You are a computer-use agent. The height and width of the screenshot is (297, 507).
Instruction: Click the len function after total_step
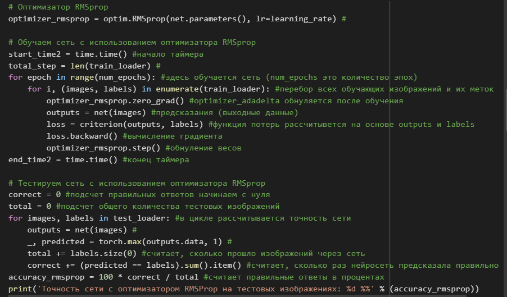pyautogui.click(x=77, y=66)
